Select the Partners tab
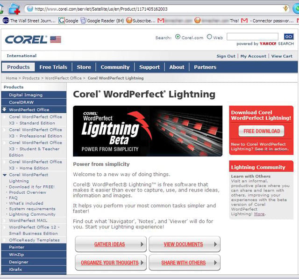Screen dimensions: 299x279 [x=205, y=67]
